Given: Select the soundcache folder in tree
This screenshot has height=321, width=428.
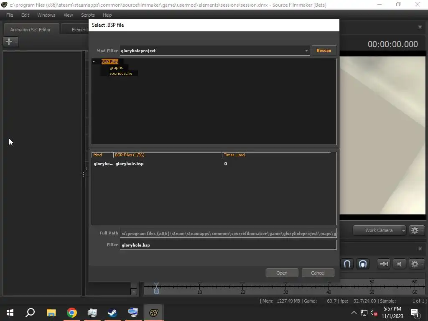Looking at the screenshot, I should click(121, 74).
